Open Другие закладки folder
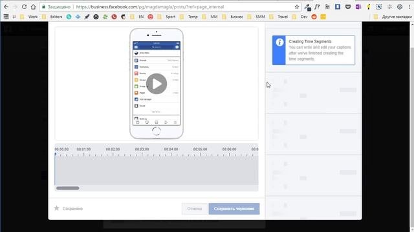Screen dimensions: 414x232 (x=393, y=17)
